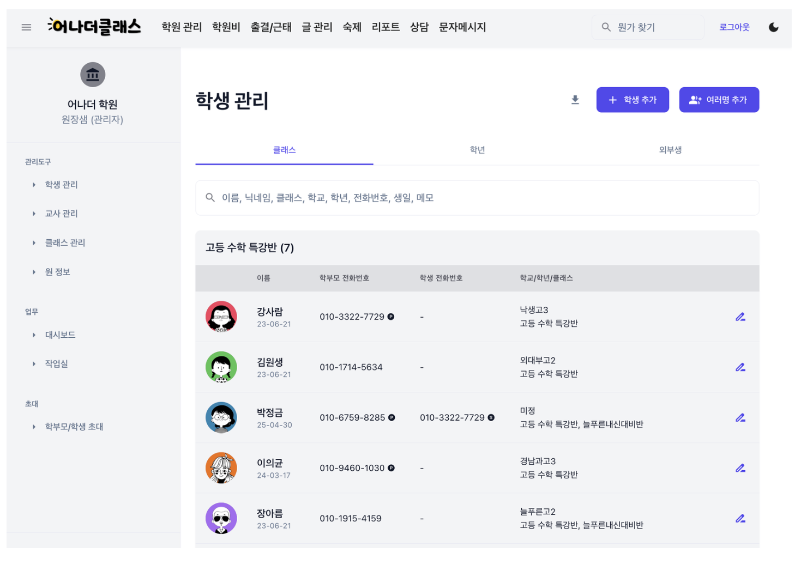This screenshot has height=571, width=795.
Task: Click the P badge next to 010-9460-1030
Action: (x=391, y=468)
